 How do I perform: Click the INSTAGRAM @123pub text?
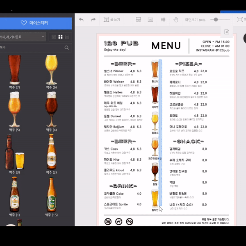[x=213, y=50]
